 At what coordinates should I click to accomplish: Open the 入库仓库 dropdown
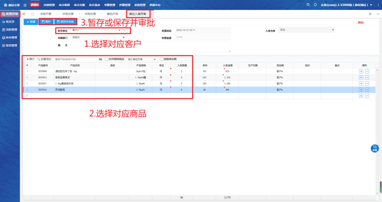tap(332, 30)
